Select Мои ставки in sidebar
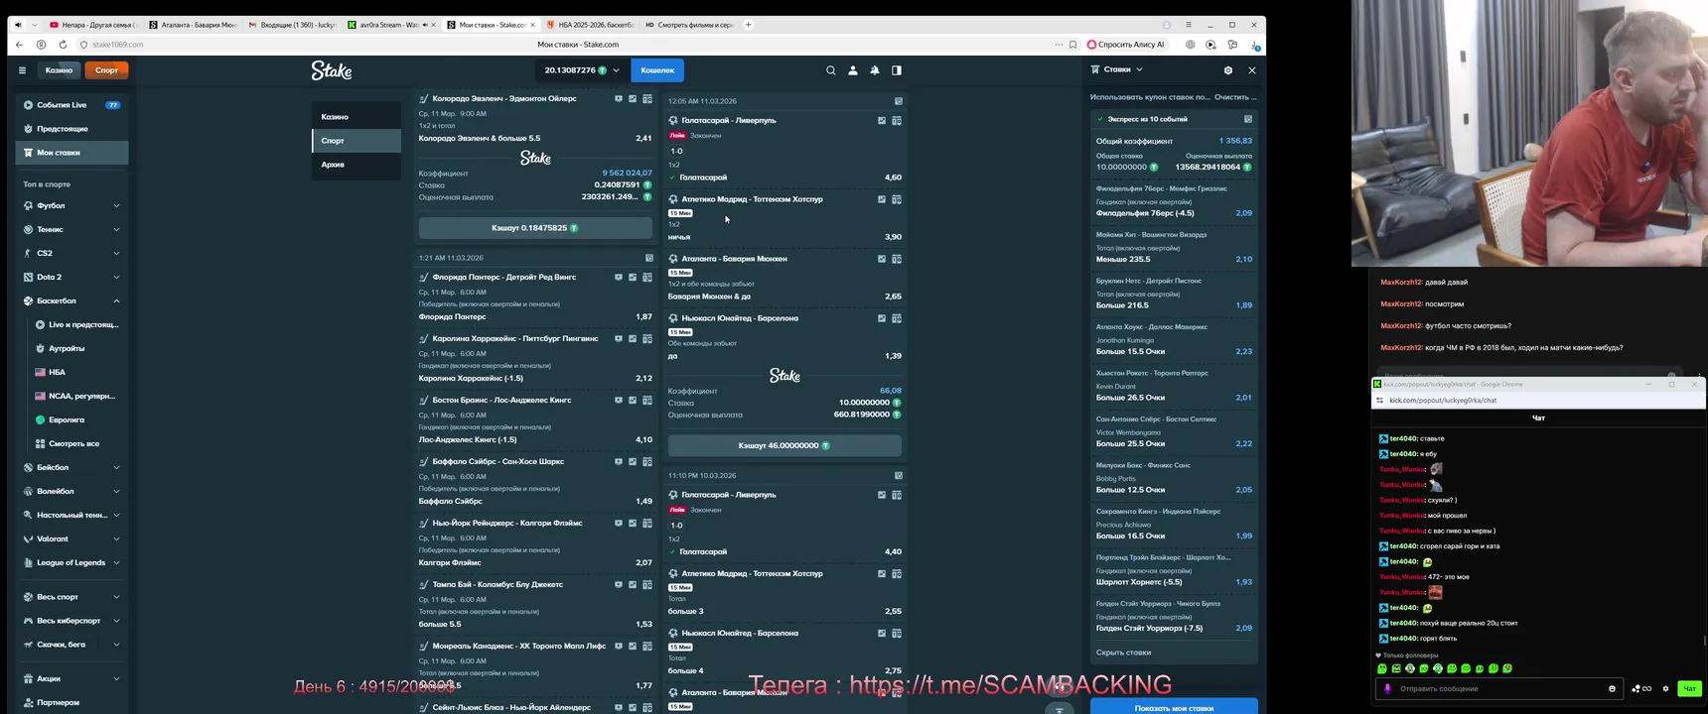 (72, 153)
